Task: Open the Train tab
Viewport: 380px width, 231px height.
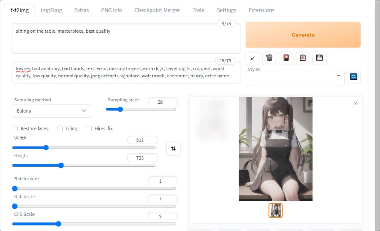Action: pos(198,10)
